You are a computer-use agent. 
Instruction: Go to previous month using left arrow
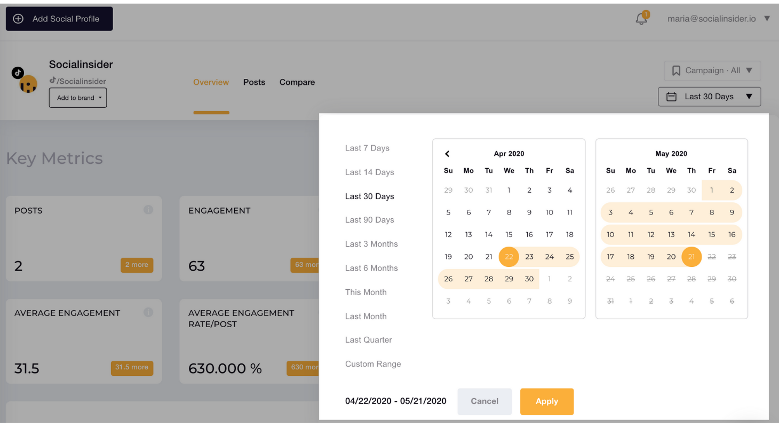447,154
